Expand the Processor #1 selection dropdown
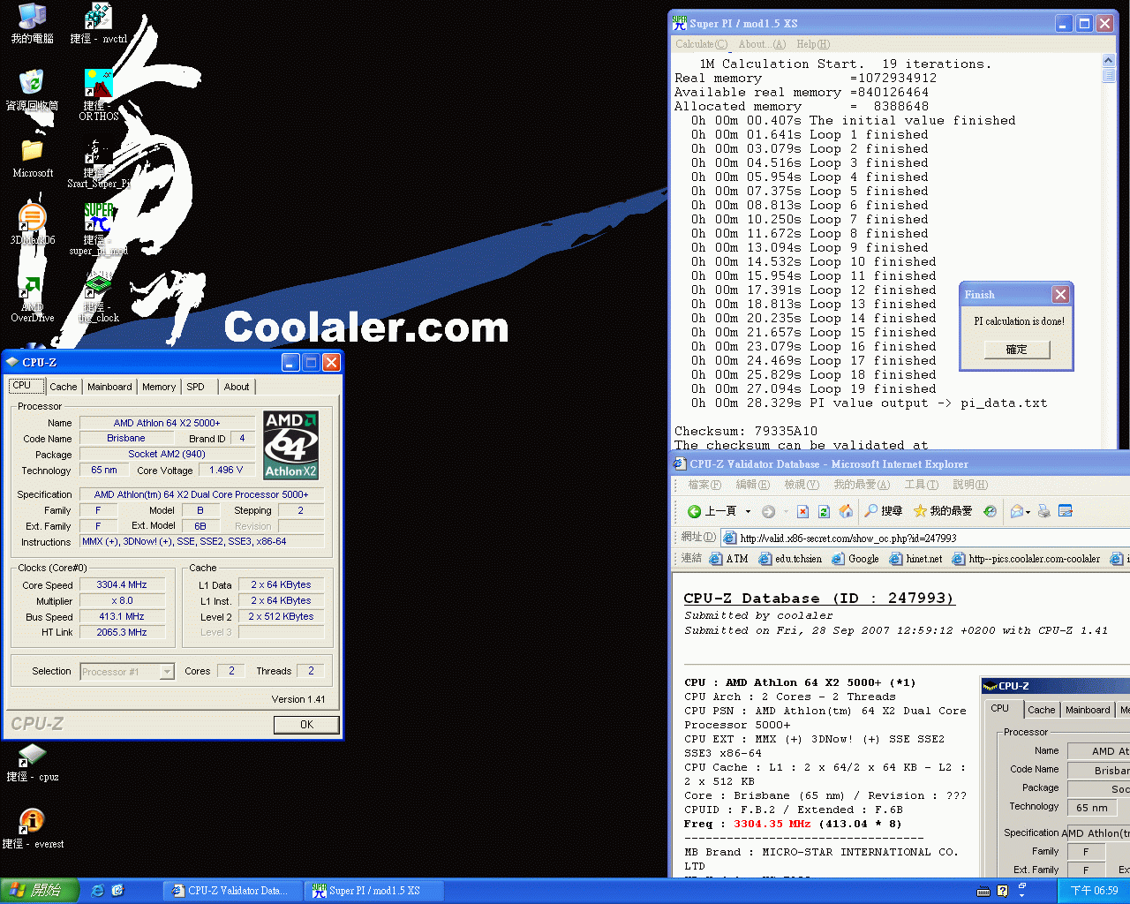 pyautogui.click(x=167, y=672)
